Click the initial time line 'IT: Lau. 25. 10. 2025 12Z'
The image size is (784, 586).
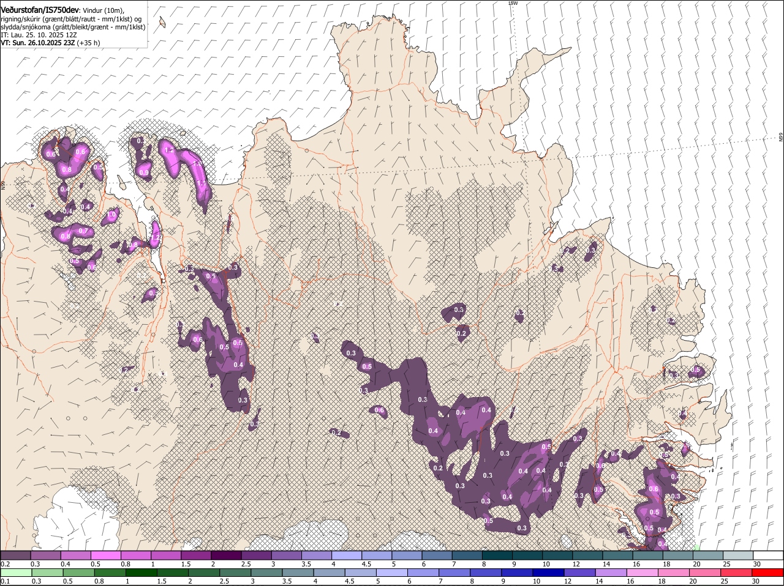[39, 35]
